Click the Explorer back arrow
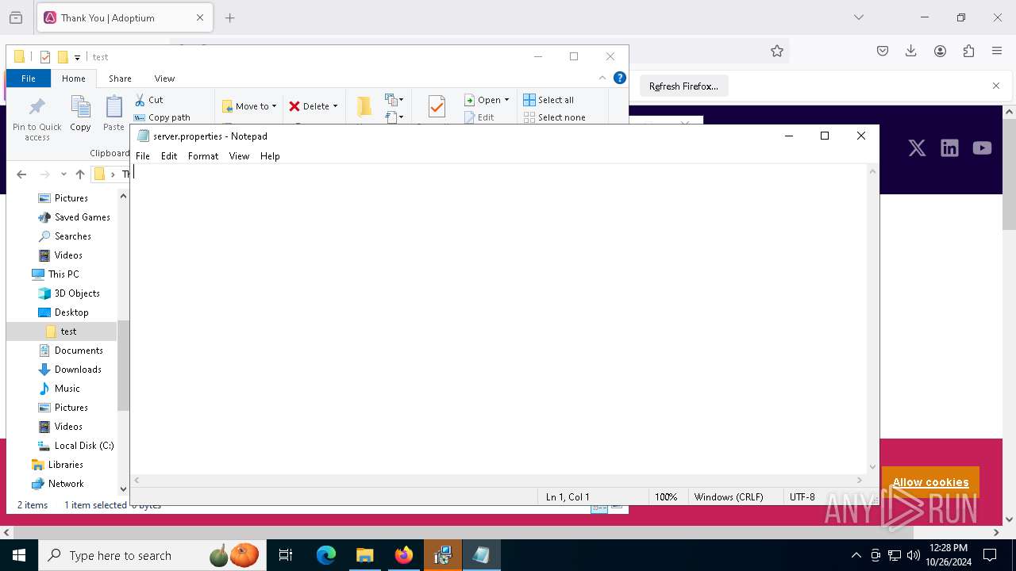 [x=21, y=174]
